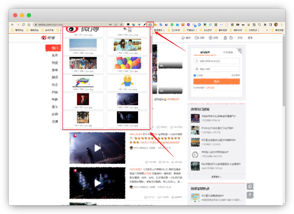294x214 pixels.
Task: Click the QR-code login corner icon
Action: (240, 51)
